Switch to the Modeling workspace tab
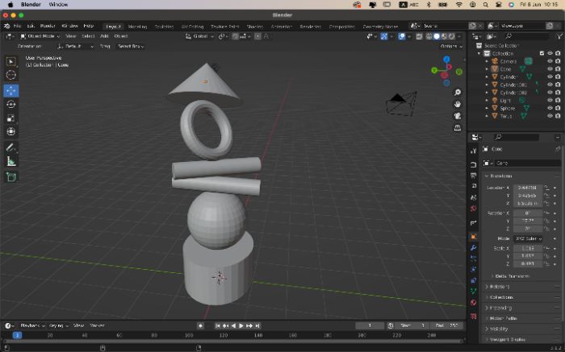Viewport: 565px width, 352px height. [137, 27]
